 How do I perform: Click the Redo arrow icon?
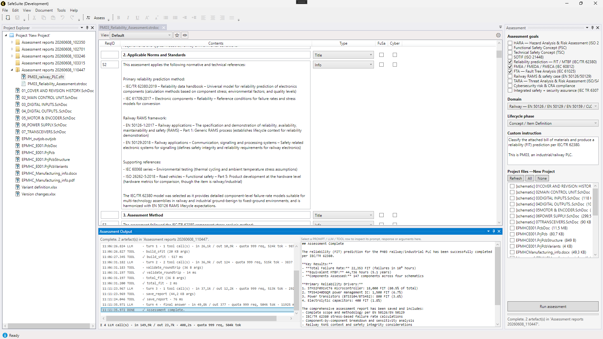point(72,18)
